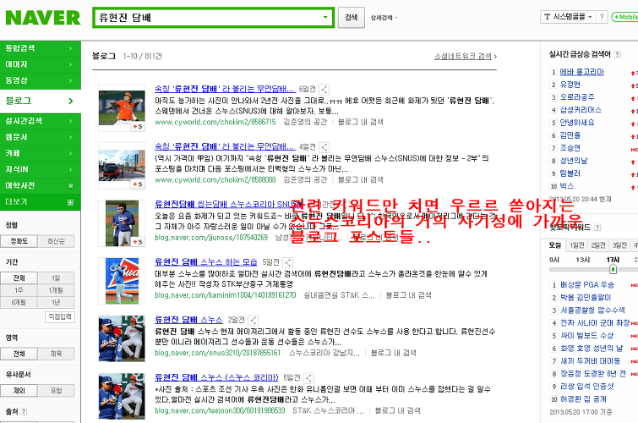
Task: Click the hot topic time slider handle
Action: pyautogui.click(x=613, y=269)
